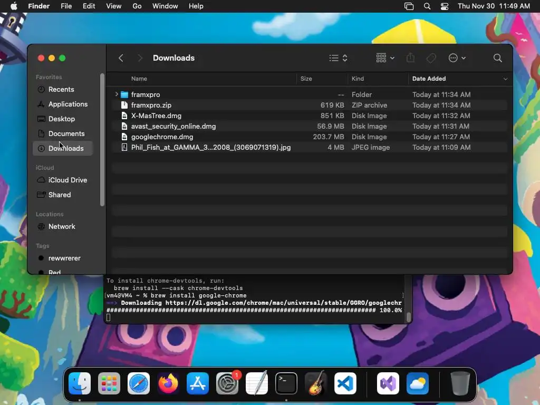Select the rewwrerer tag

63,258
